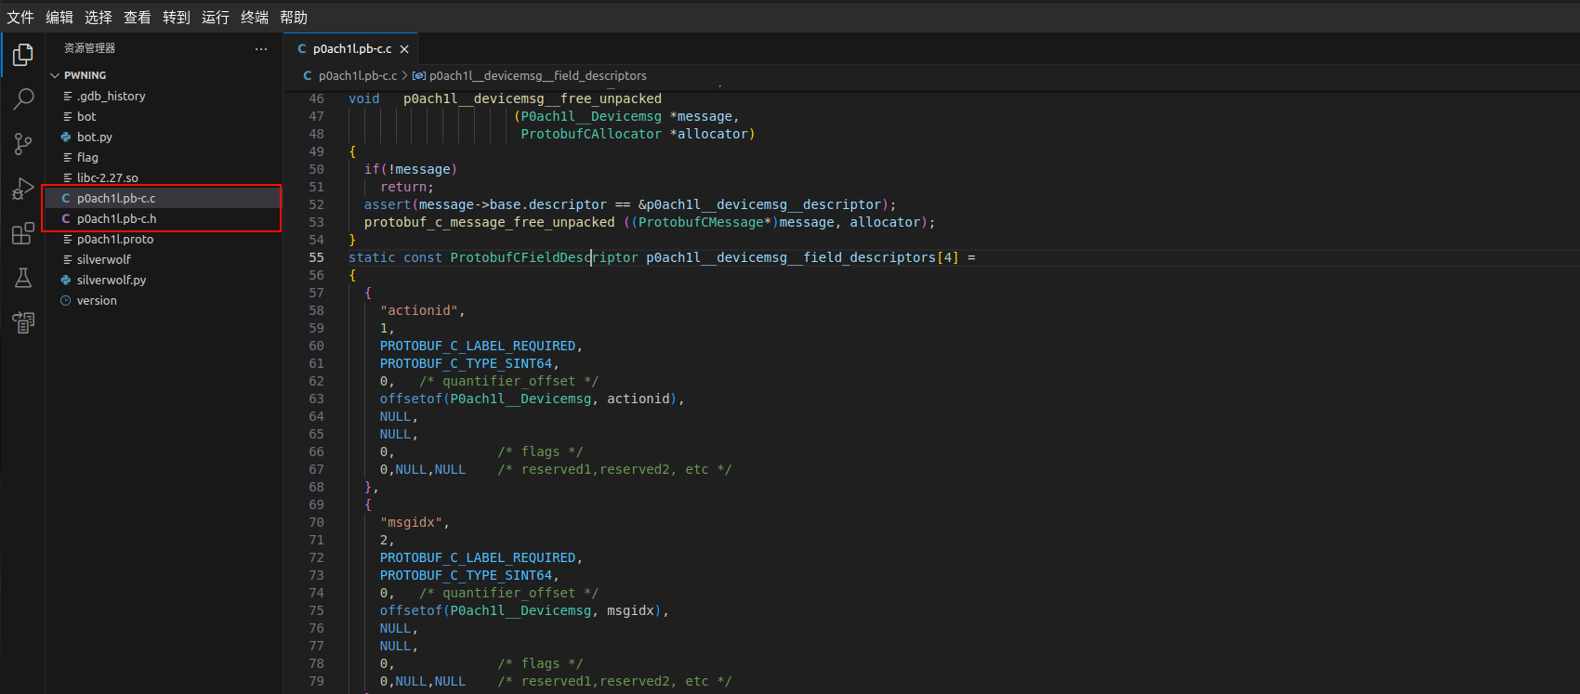Open silverwolf.py in explorer

[164, 280]
